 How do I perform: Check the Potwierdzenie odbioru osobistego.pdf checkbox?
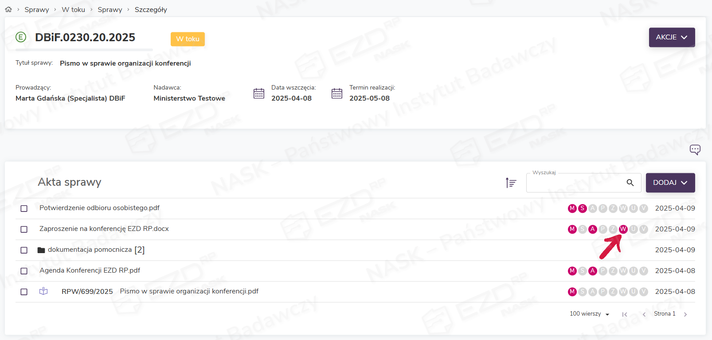pyautogui.click(x=24, y=208)
